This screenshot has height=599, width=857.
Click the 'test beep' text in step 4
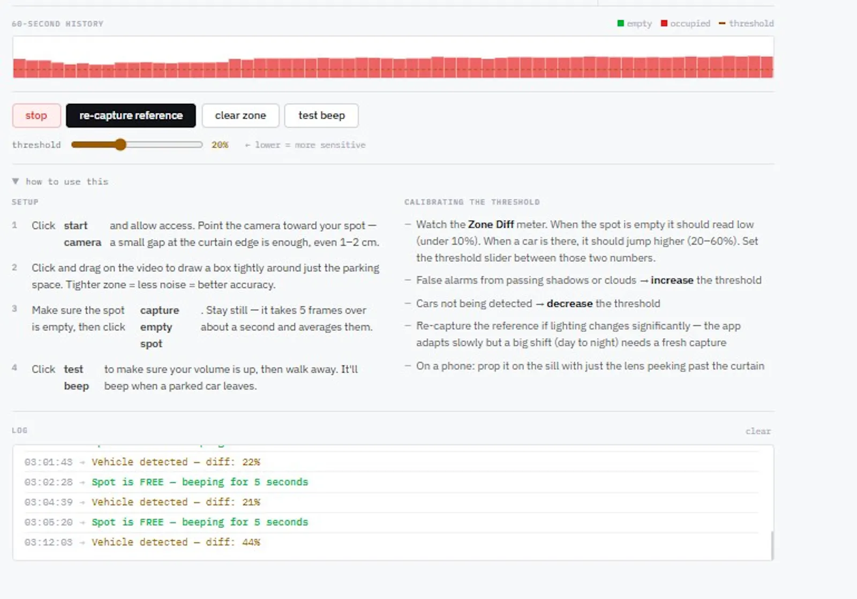pos(76,377)
